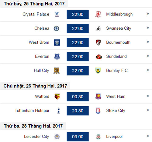Click the Middlesbrough club crest

(98, 14)
